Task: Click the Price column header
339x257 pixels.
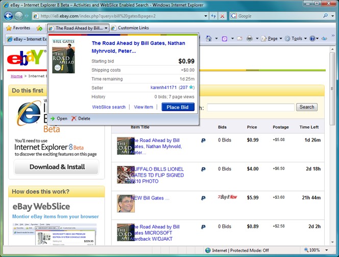Action: tap(252, 127)
